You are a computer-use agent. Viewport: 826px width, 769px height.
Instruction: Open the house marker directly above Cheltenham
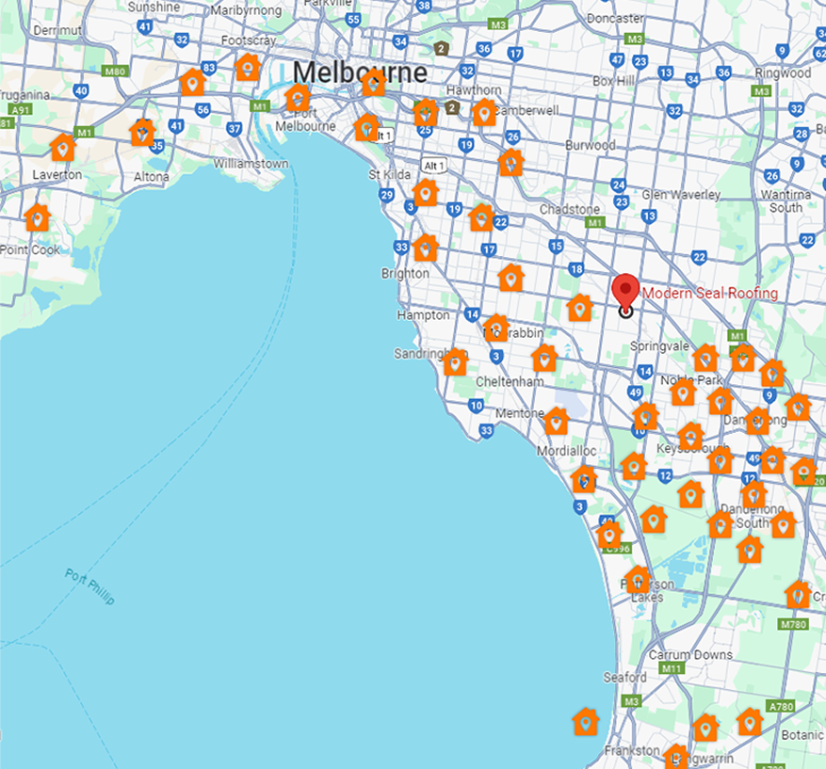[544, 358]
